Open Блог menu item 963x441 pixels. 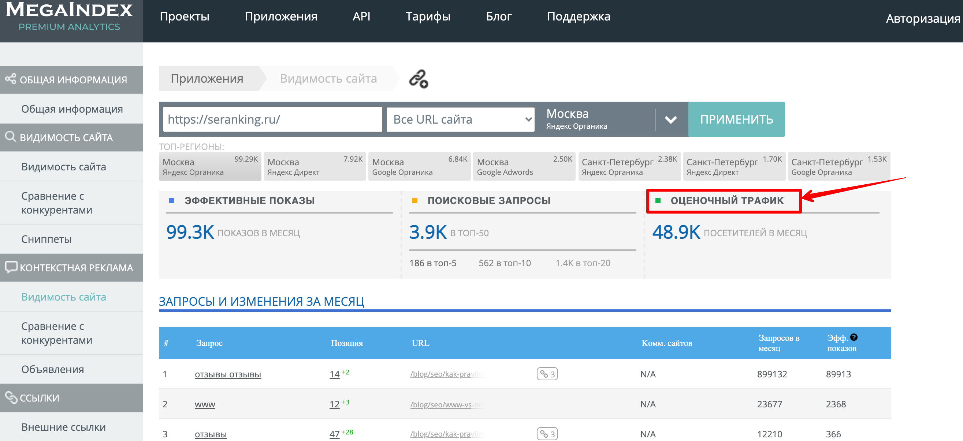click(x=499, y=16)
